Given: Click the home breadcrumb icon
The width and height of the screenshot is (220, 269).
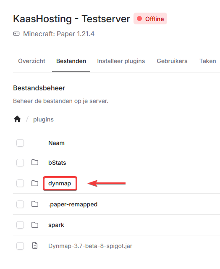Looking at the screenshot, I should click(x=17, y=119).
